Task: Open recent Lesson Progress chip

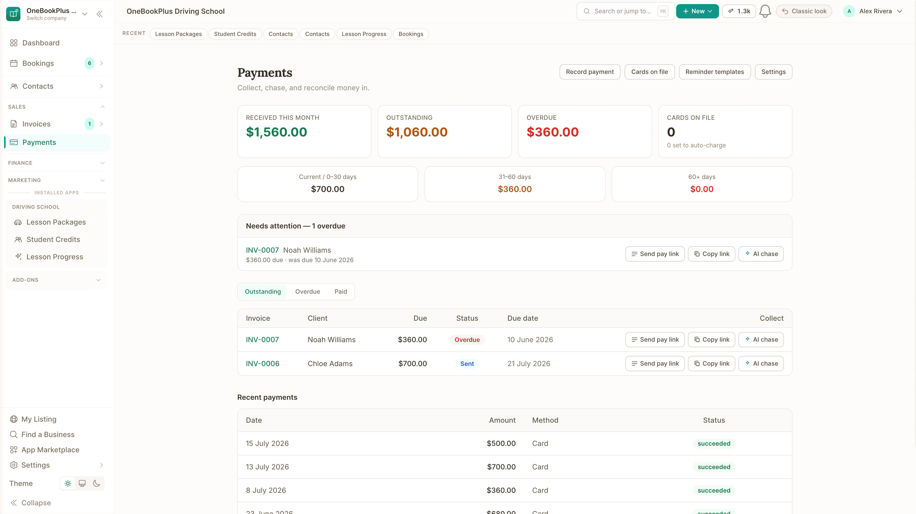Action: pyautogui.click(x=364, y=34)
